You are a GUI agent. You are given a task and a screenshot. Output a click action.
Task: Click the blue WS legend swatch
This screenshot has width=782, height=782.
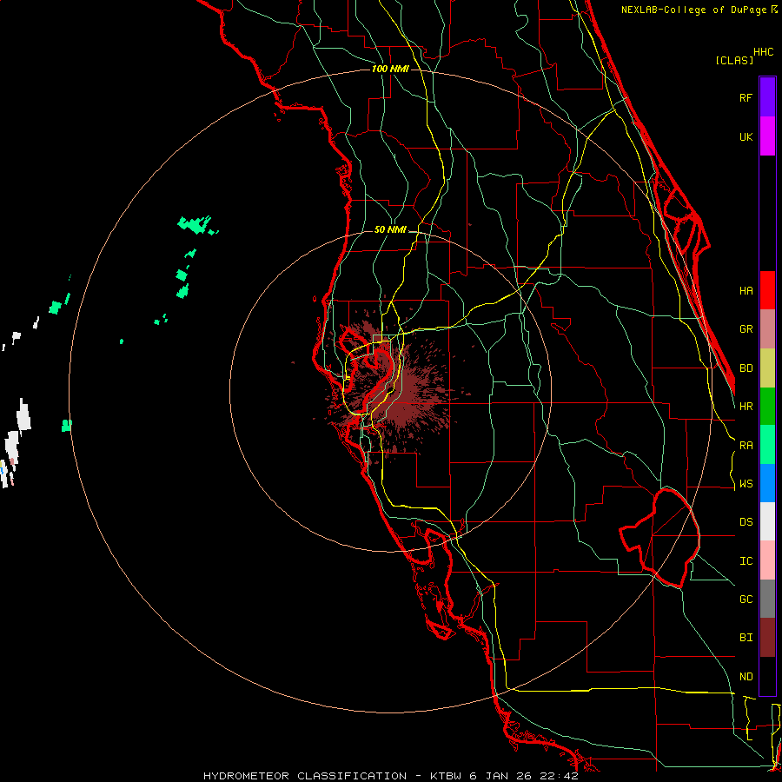[x=767, y=483]
